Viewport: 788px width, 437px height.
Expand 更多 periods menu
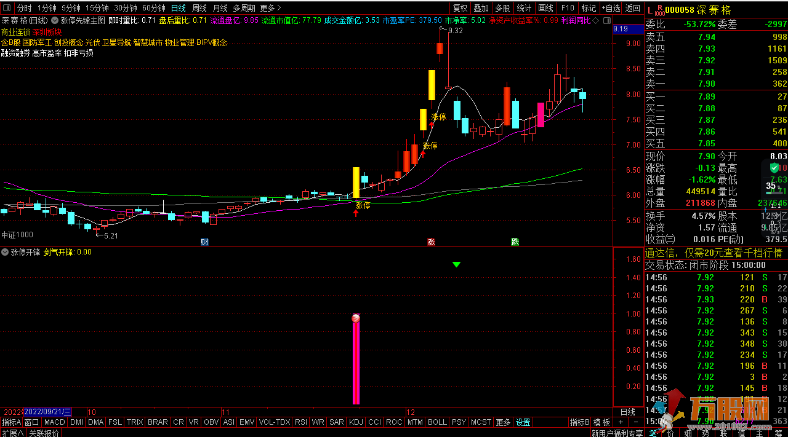pos(270,8)
